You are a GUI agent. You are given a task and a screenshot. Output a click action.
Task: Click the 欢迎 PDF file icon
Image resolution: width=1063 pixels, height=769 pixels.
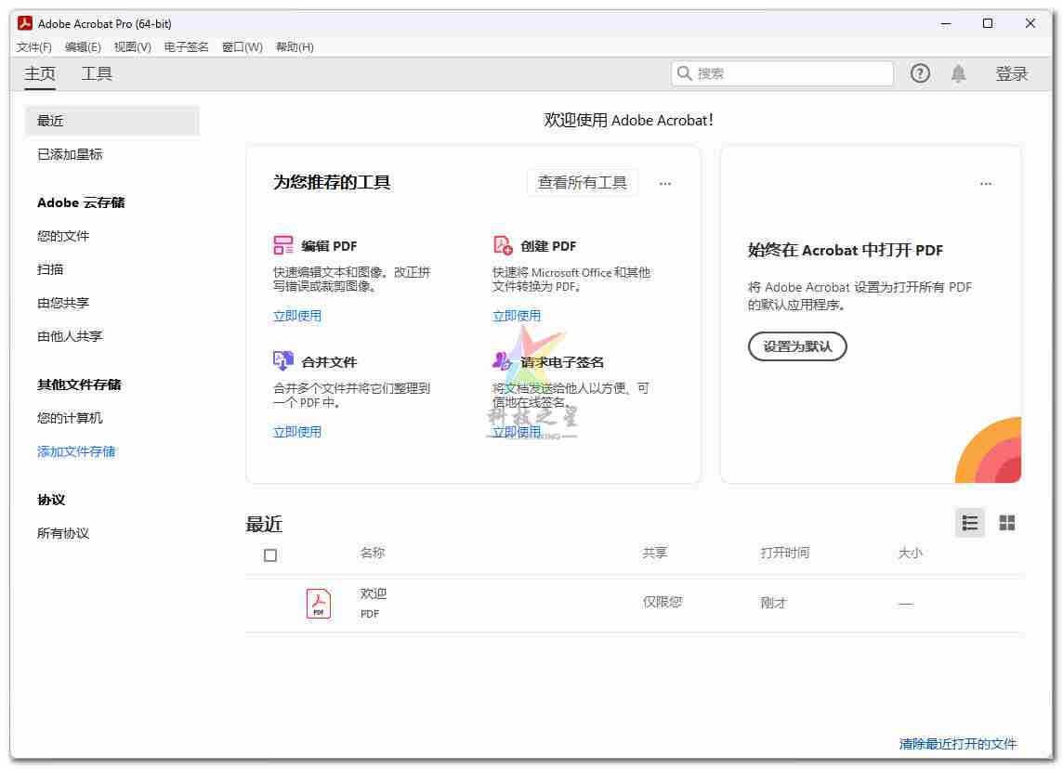(319, 604)
